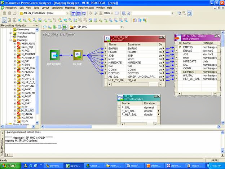
Task: Click the Mapplets folder icon in navigator
Action: click(x=15, y=36)
